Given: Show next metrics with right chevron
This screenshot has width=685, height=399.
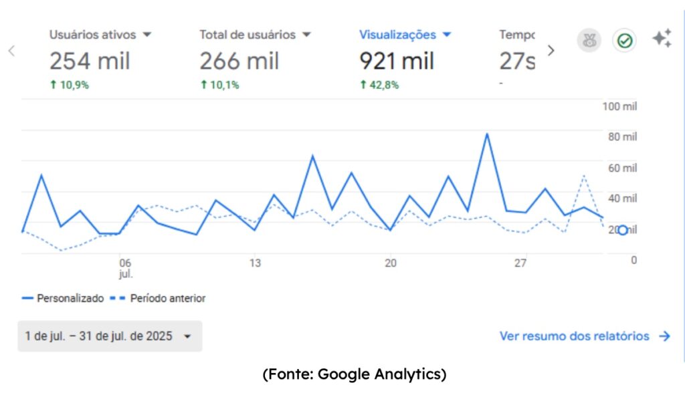Looking at the screenshot, I should 551,51.
